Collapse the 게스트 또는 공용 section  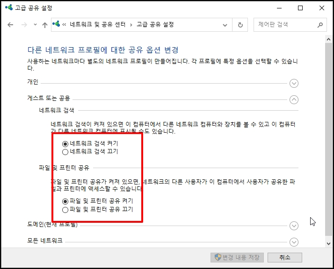coord(294,100)
